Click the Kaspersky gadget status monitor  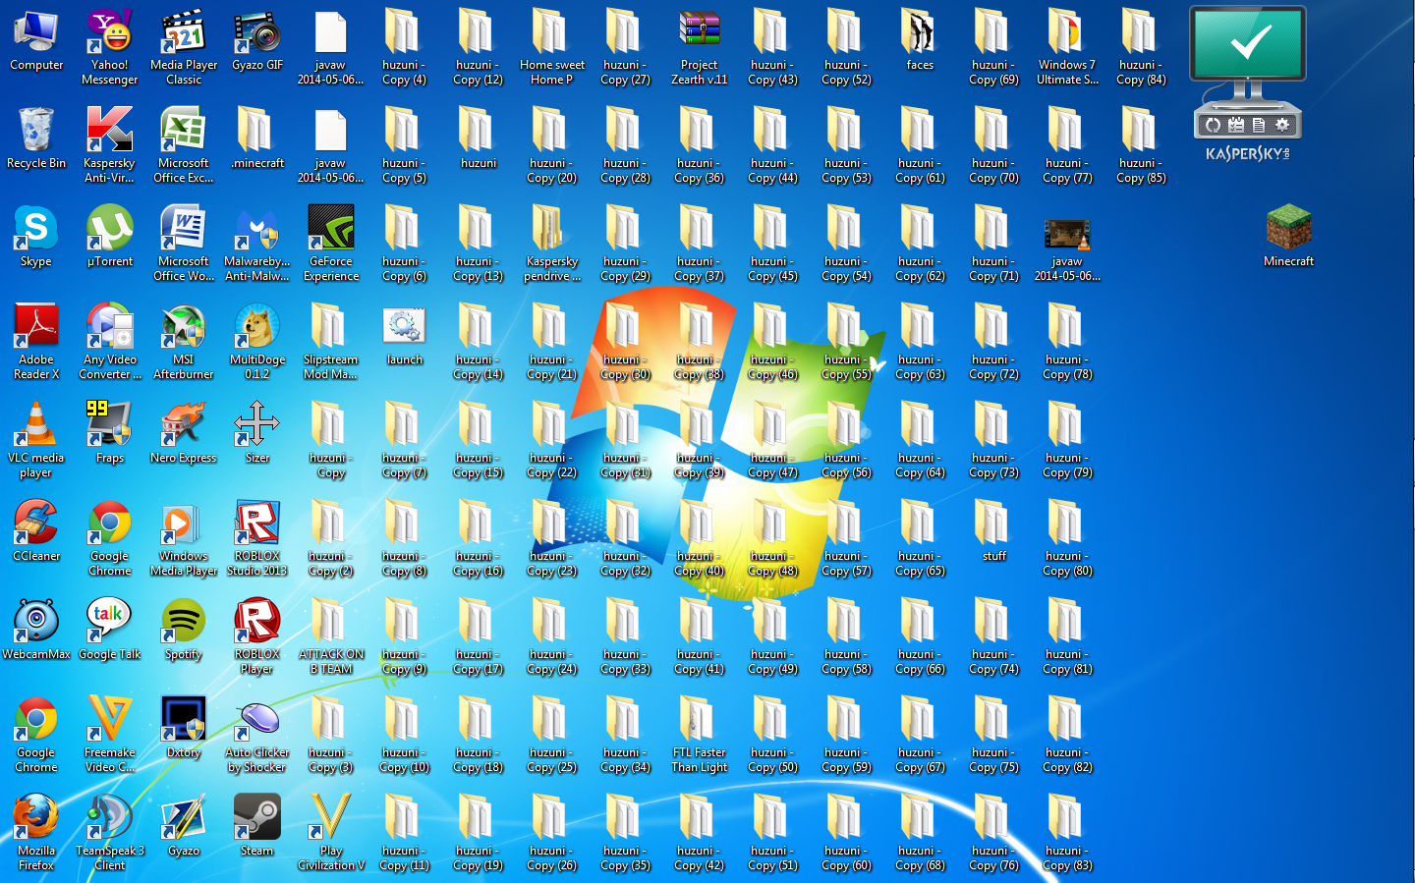tap(1248, 43)
